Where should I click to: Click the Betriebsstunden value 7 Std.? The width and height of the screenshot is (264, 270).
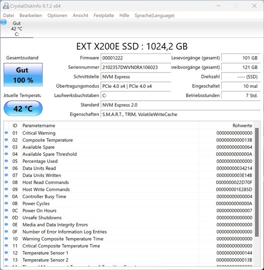coord(241,95)
